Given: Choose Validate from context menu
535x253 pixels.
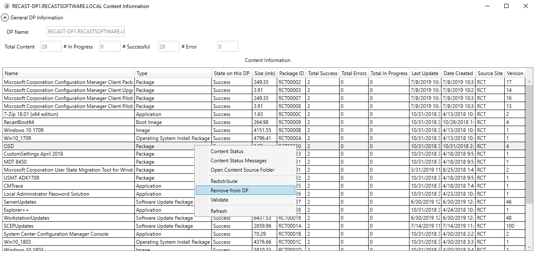Looking at the screenshot, I should click(246, 200).
